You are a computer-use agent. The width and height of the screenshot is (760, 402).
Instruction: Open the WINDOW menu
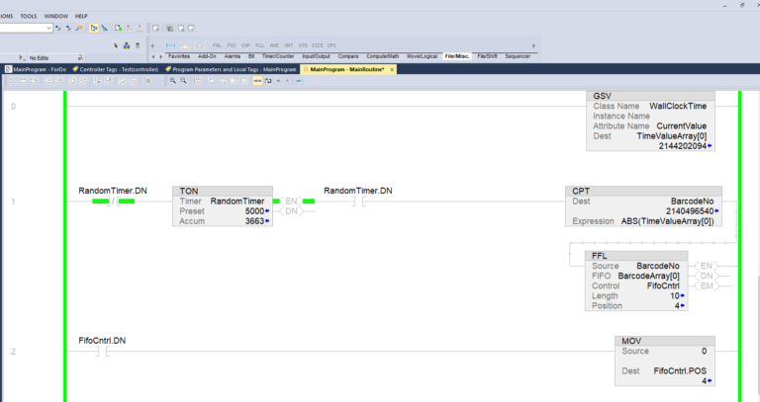(53, 16)
